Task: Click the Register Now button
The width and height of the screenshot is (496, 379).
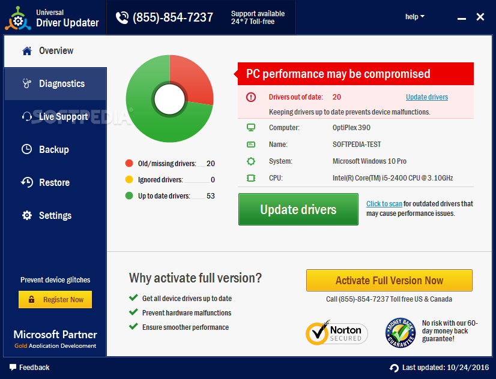Action: 55,299
